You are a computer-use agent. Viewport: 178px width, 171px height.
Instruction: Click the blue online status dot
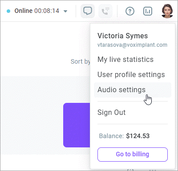(8, 11)
